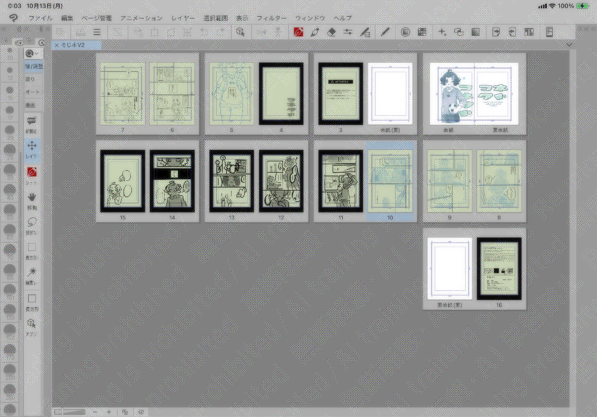Select the lasso selection tool
The width and height of the screenshot is (597, 417).
32,221
